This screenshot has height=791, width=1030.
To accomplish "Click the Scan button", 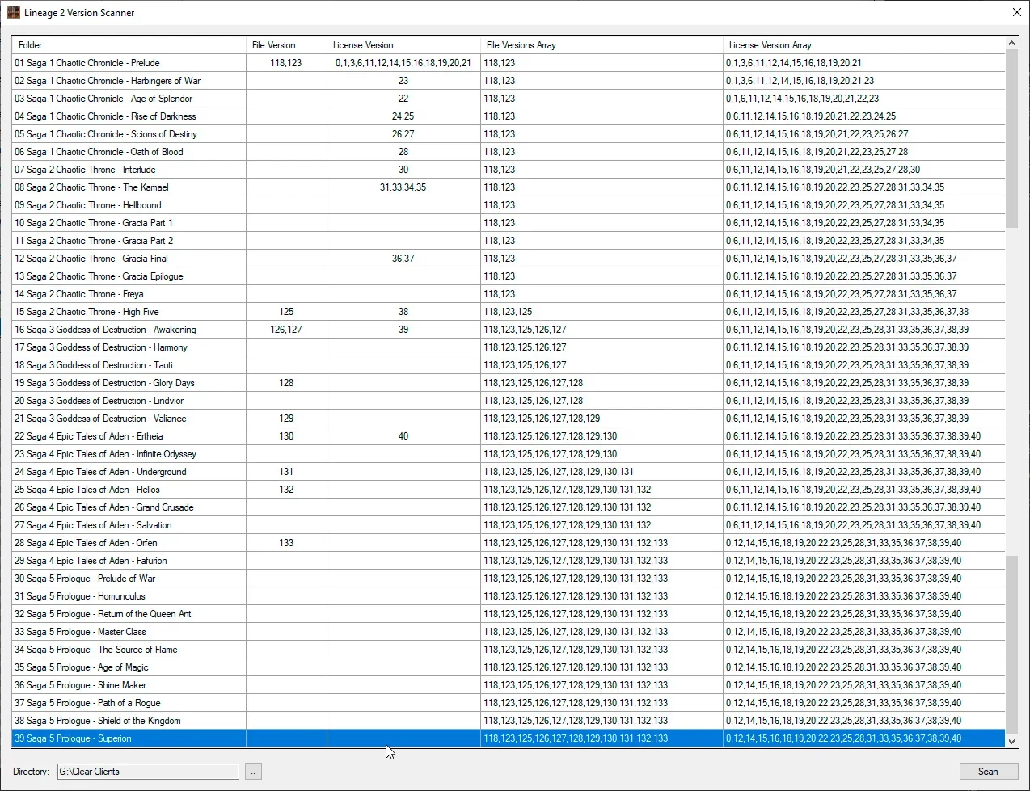I will [988, 772].
